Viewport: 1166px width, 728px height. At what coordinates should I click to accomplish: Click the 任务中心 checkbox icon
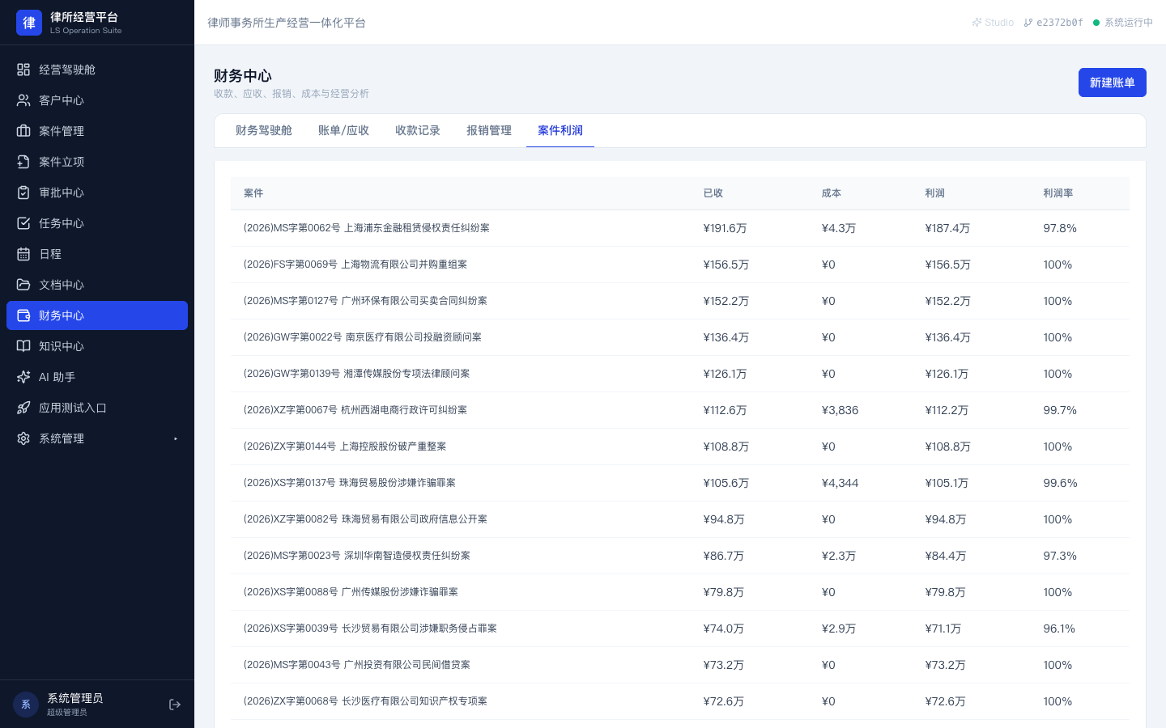point(23,223)
